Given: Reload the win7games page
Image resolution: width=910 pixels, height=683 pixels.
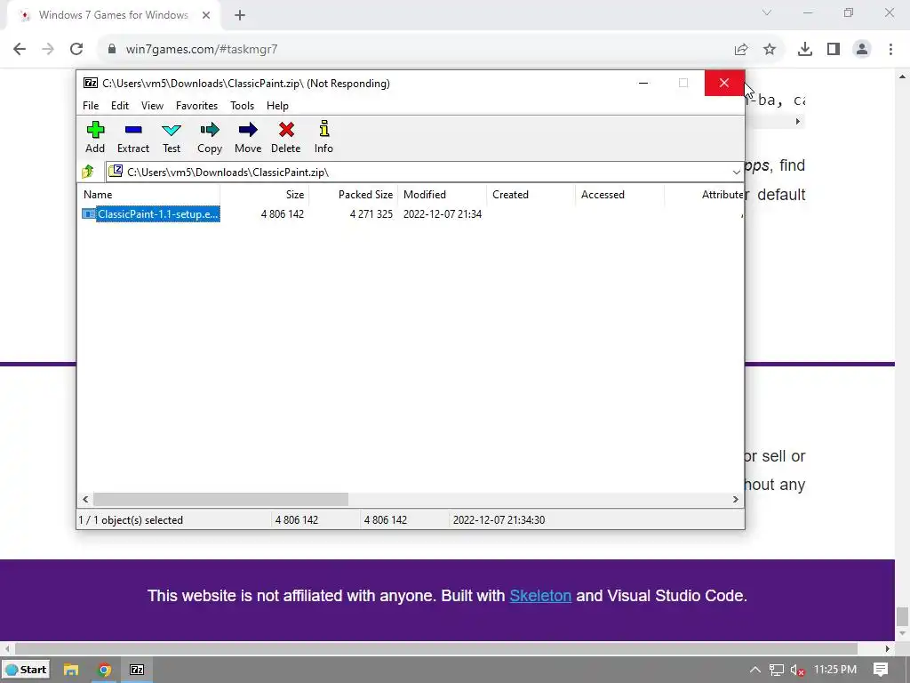Looking at the screenshot, I should point(76,50).
